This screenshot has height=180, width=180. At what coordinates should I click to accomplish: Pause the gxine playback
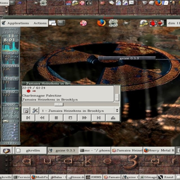point(56,118)
